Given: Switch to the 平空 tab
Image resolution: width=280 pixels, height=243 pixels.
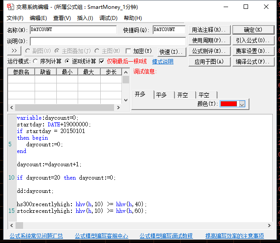Looking at the screenshot, I should tap(207, 95).
